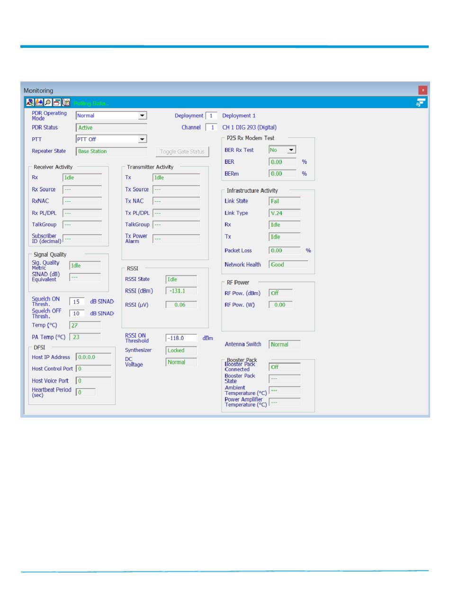Click the RSSI ON Threshold input field
This screenshot has width=450, height=608.
[181, 338]
